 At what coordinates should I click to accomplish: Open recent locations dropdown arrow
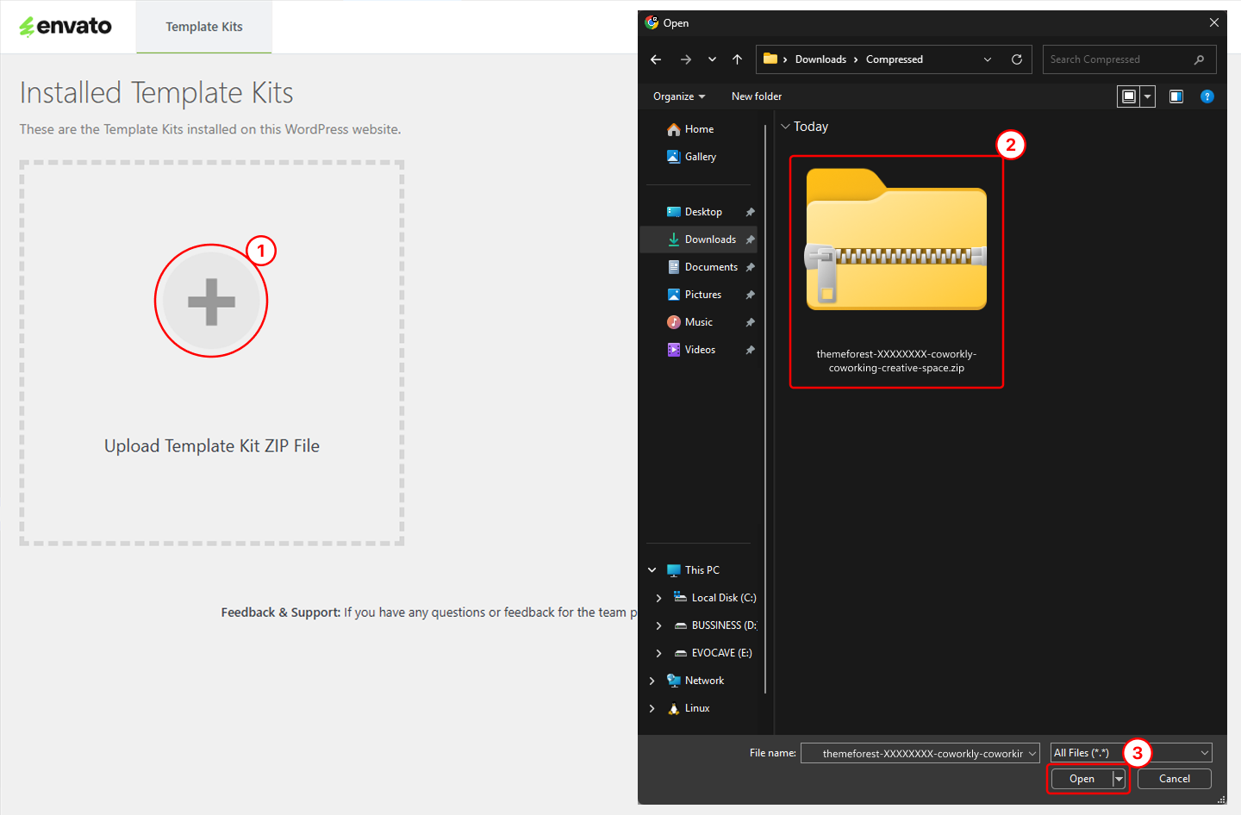(712, 59)
